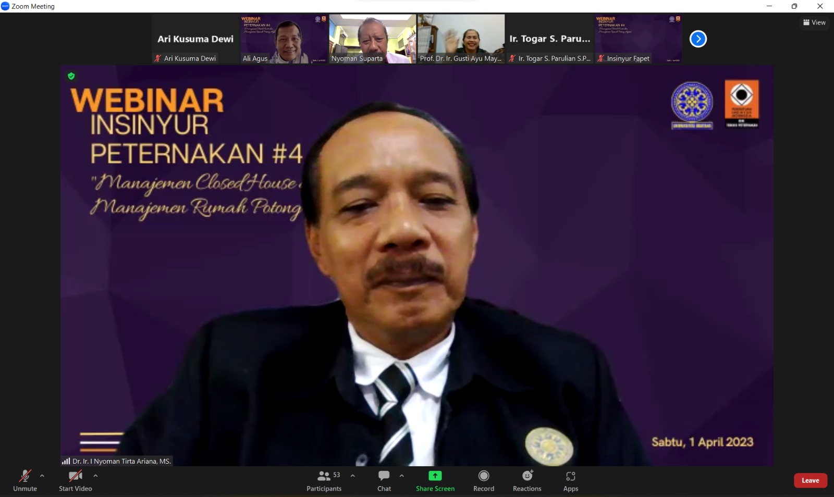Toggle Start Video on
The height and width of the screenshot is (497, 834).
click(76, 480)
